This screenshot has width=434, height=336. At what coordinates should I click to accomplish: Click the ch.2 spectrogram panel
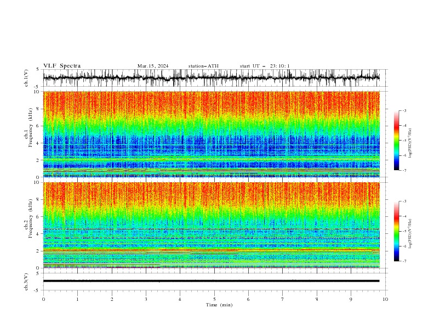(211, 225)
